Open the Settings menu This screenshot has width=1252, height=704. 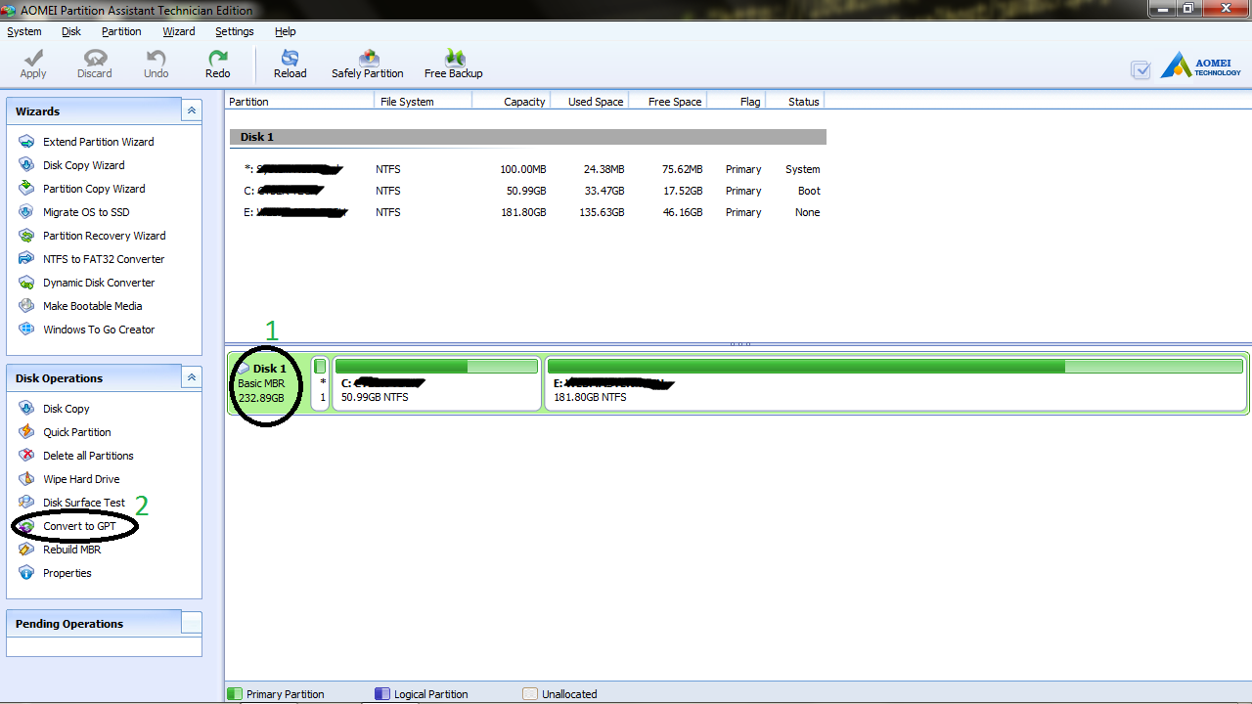point(235,31)
